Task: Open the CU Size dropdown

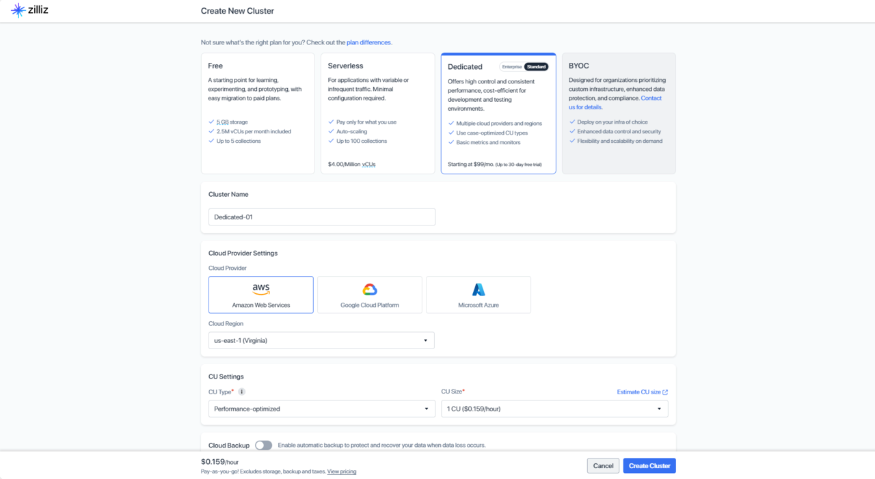Action: [x=554, y=409]
